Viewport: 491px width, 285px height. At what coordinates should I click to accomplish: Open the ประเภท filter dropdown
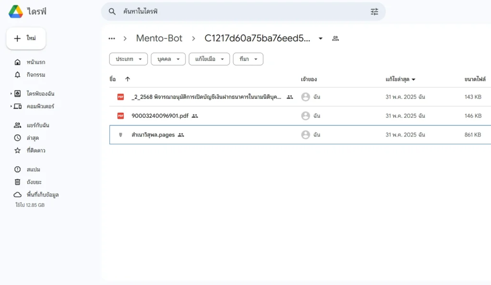[128, 59]
